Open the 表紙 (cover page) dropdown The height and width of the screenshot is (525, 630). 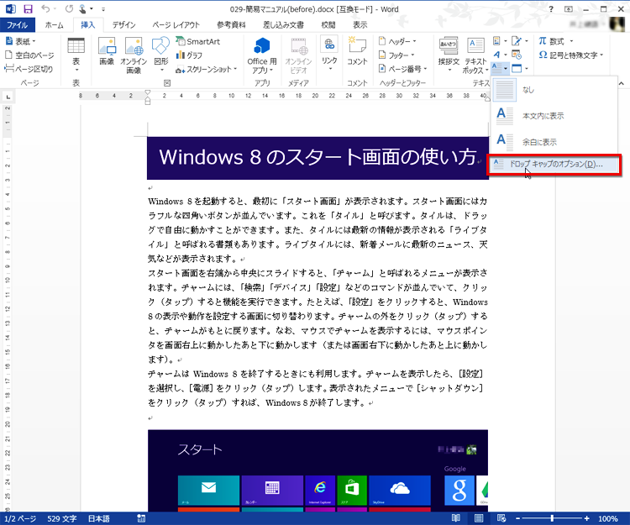[20, 41]
